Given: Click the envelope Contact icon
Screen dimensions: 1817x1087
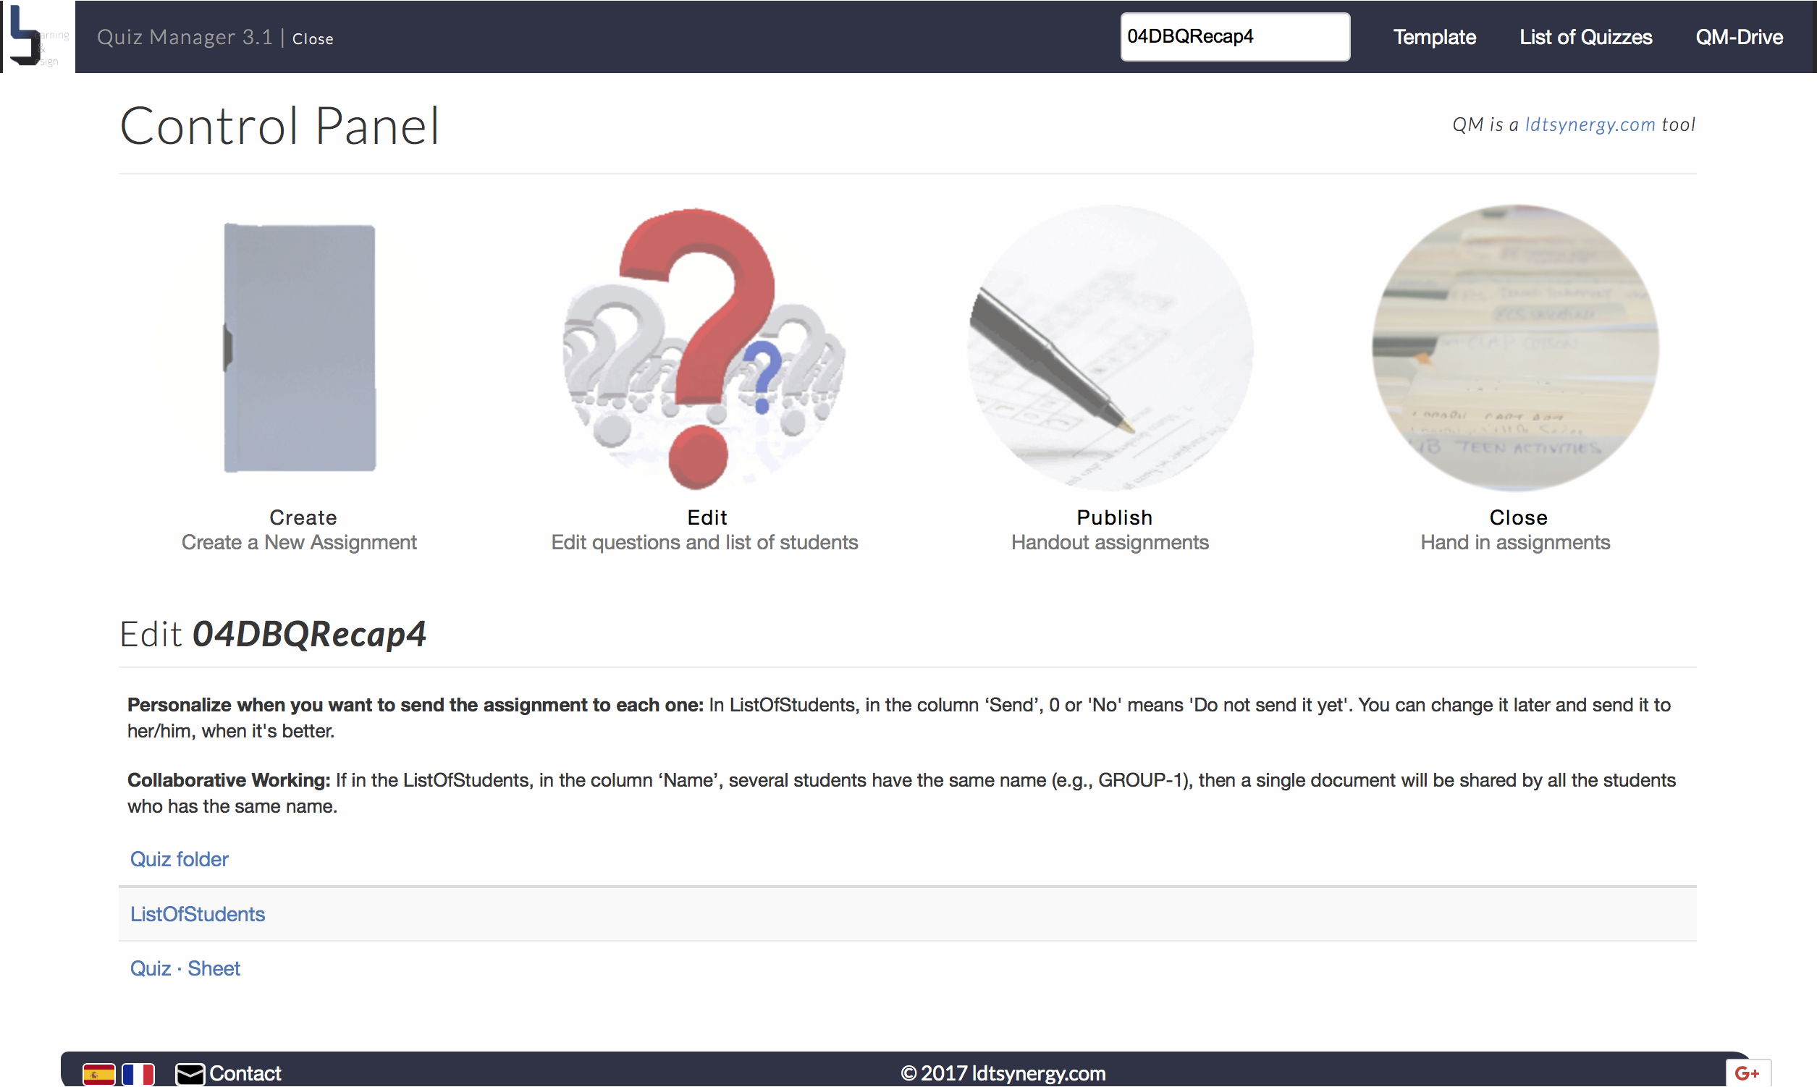Looking at the screenshot, I should coord(190,1073).
